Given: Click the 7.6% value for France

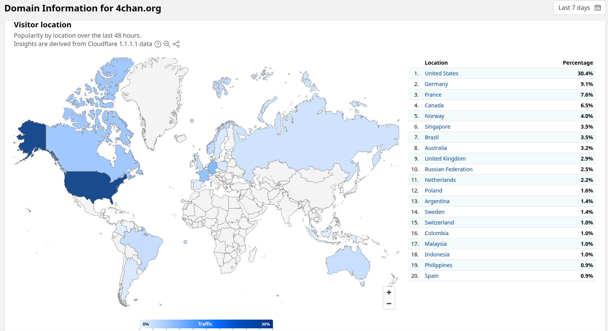Looking at the screenshot, I should [x=587, y=95].
